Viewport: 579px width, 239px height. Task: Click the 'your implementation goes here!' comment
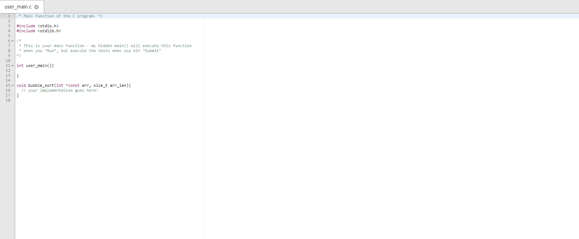[59, 90]
